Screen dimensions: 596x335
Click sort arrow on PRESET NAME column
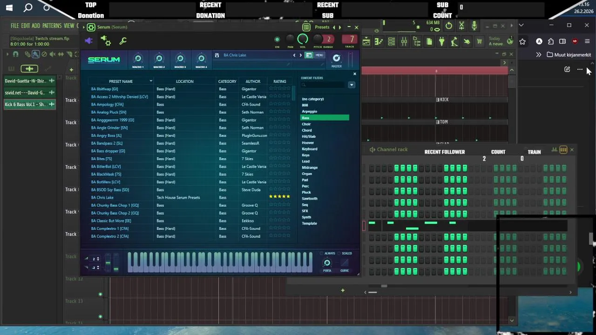tap(151, 81)
